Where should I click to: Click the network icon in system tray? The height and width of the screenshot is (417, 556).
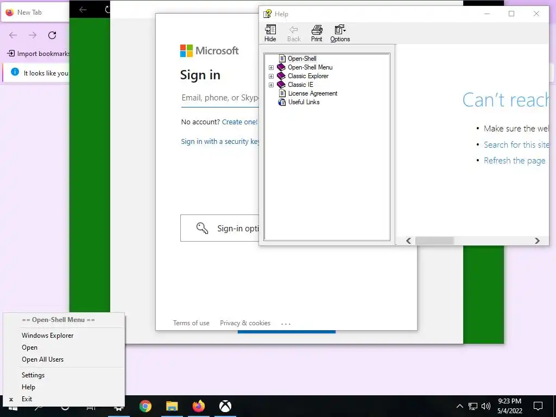pyautogui.click(x=473, y=406)
